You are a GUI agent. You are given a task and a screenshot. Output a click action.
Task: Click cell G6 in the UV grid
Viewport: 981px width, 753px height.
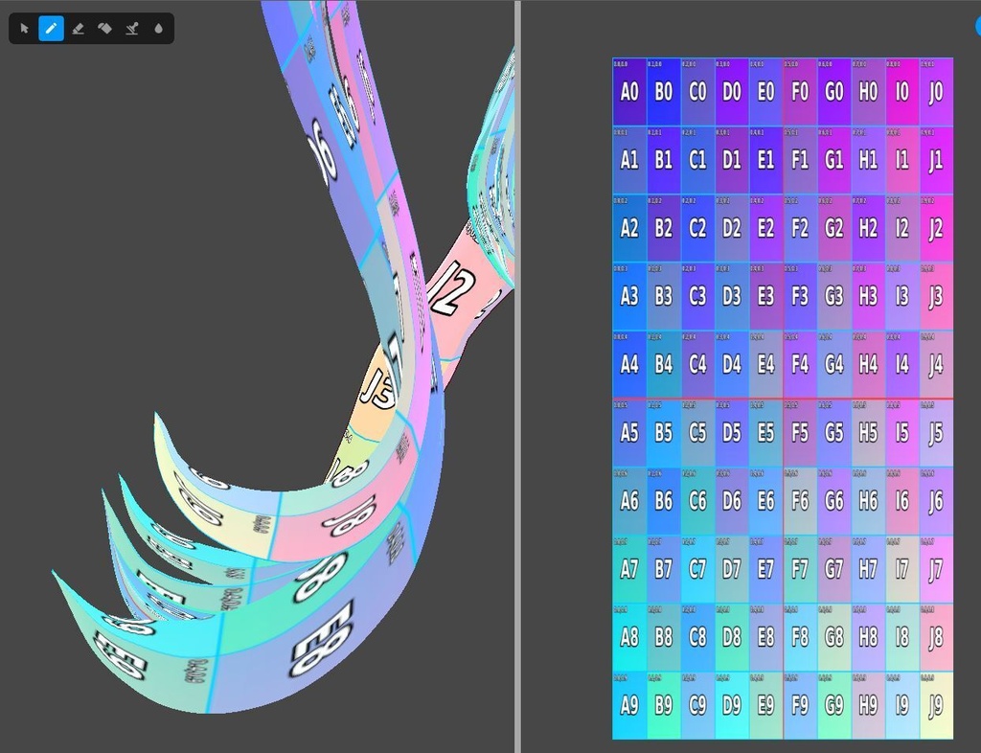[x=834, y=501]
